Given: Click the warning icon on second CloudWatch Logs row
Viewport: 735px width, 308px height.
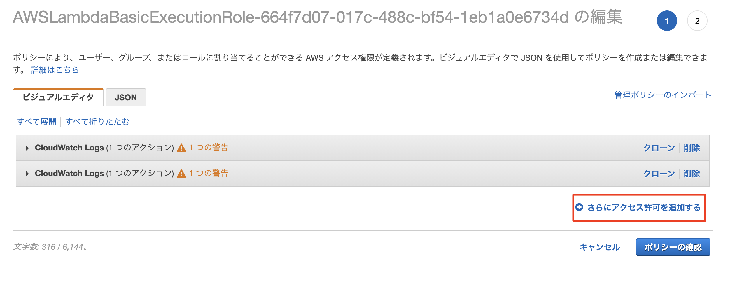Looking at the screenshot, I should click(181, 174).
